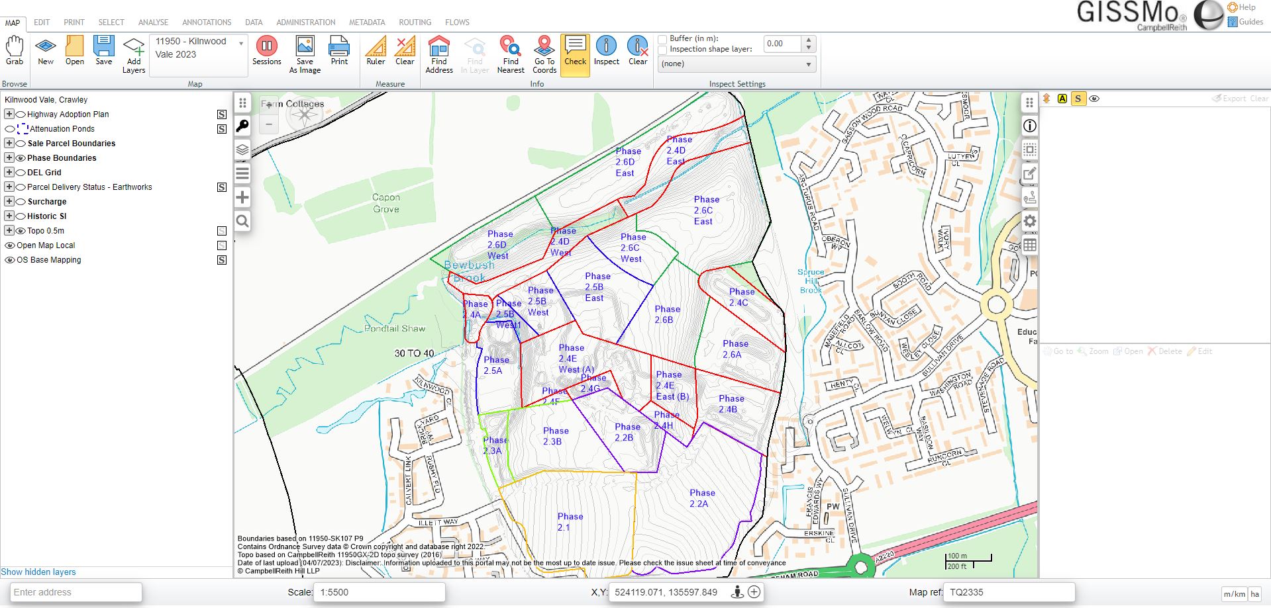Select the Ruler measure tool

pyautogui.click(x=376, y=51)
